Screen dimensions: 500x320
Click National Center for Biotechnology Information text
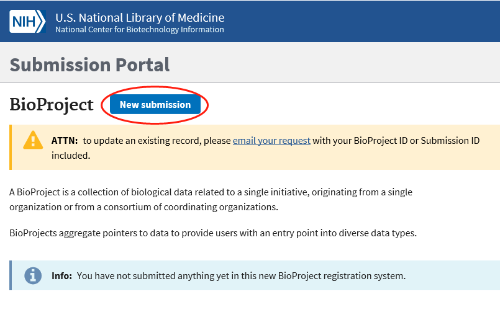(139, 30)
